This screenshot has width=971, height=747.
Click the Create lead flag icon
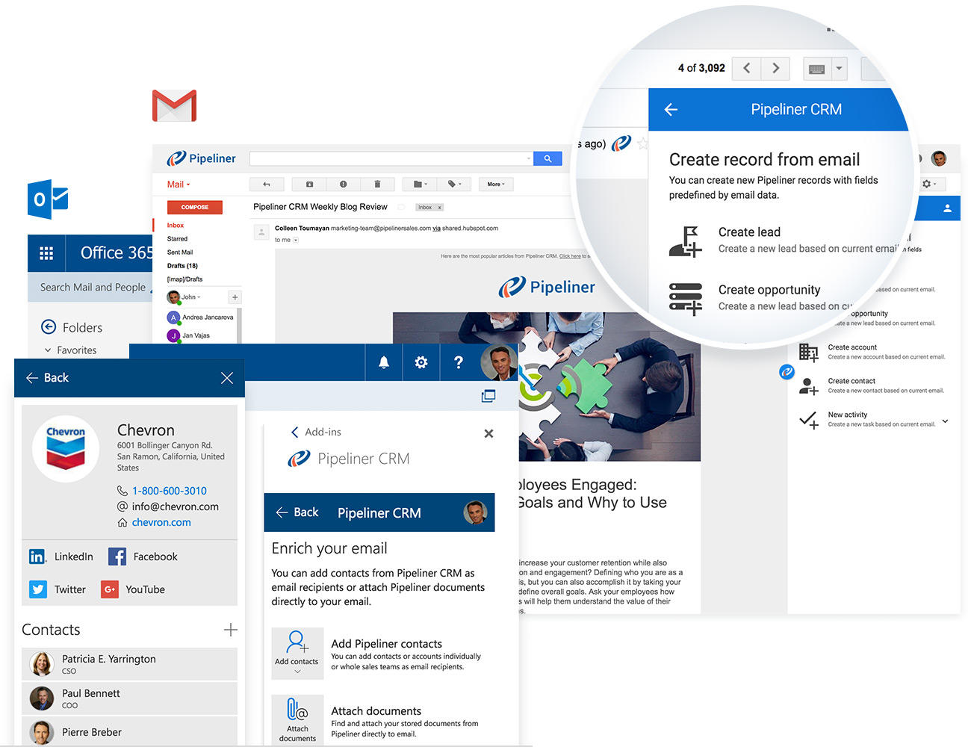686,241
